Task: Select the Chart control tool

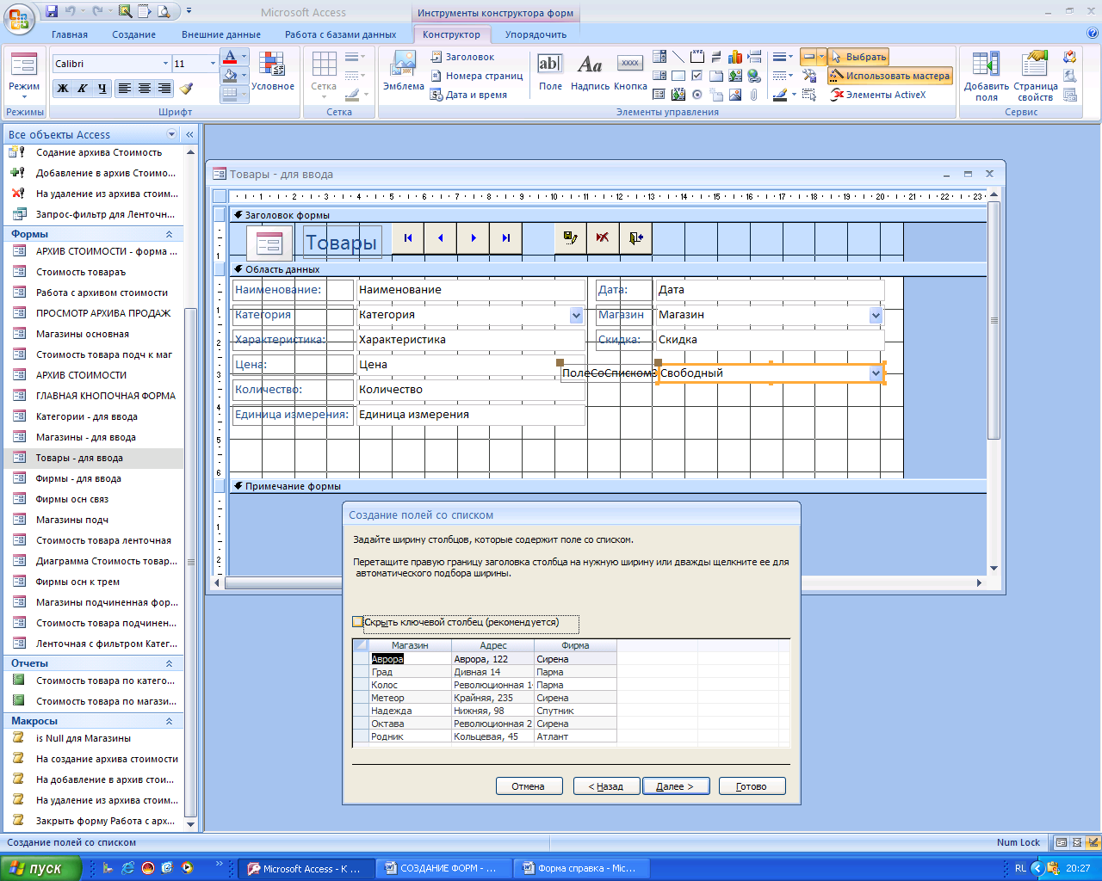Action: tap(735, 57)
